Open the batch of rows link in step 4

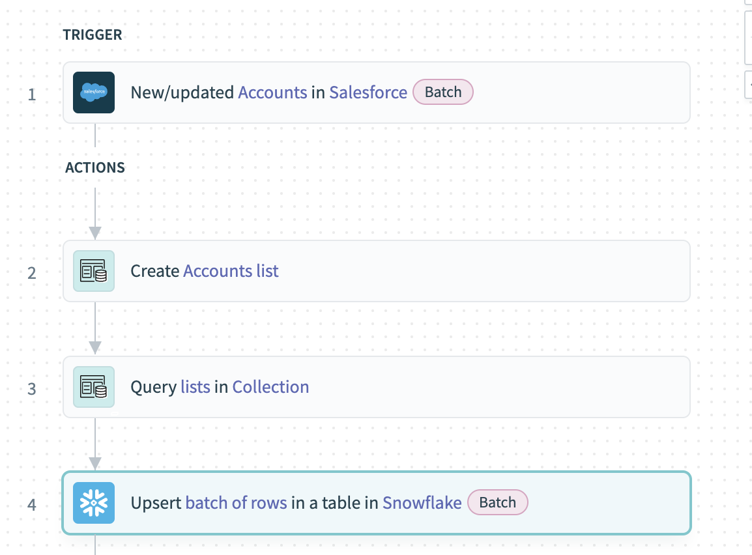(237, 502)
